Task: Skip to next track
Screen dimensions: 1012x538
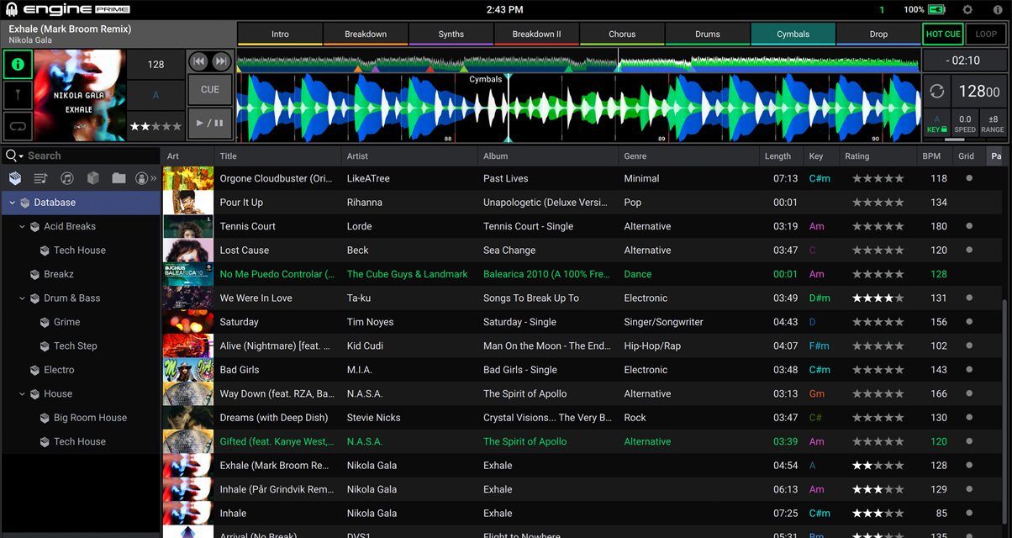Action: point(221,61)
